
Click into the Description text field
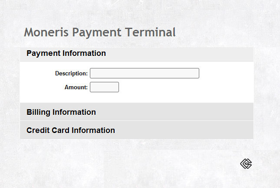pos(144,73)
